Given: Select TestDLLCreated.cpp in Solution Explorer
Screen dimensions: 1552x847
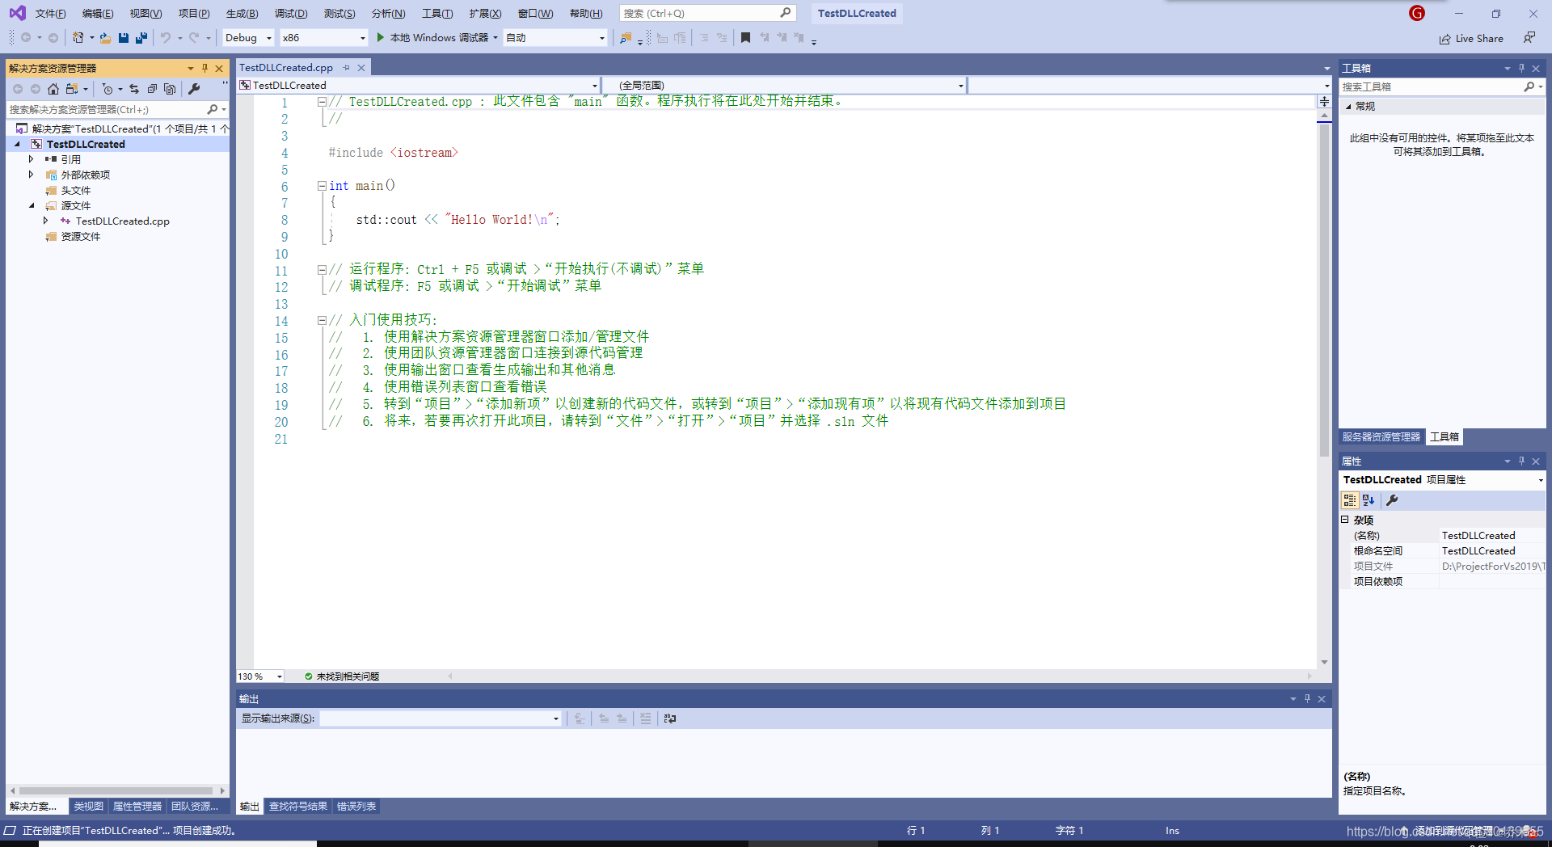Looking at the screenshot, I should [x=123, y=221].
